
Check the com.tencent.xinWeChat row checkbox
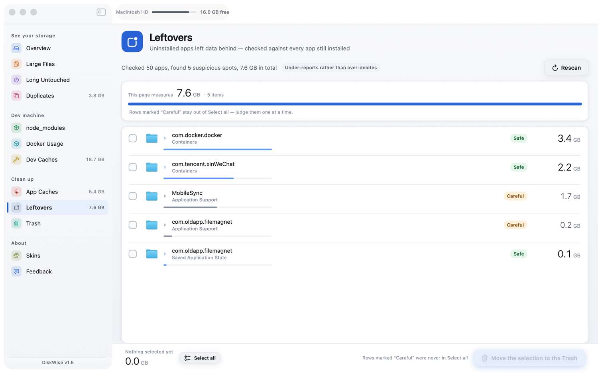click(x=133, y=167)
